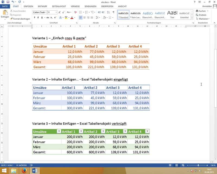Open the DATEI tab

pyautogui.click(x=5, y=6)
